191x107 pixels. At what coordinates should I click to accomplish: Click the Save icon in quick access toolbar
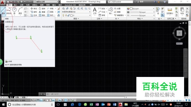click(15, 2)
